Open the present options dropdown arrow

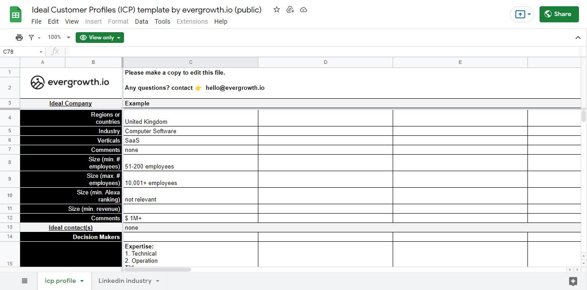click(529, 14)
